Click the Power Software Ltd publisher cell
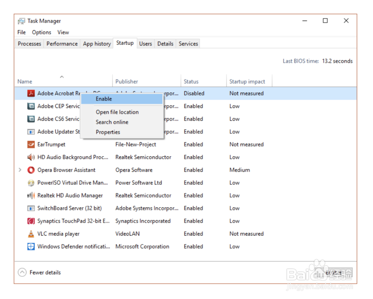The height and width of the screenshot is (299, 373). pos(139,183)
